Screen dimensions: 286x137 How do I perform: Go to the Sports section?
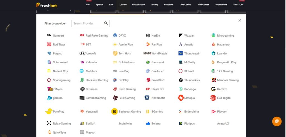[x=99, y=5]
